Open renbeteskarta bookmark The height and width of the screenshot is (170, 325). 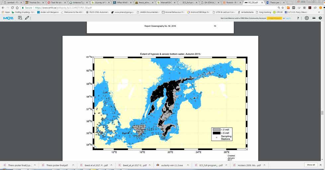pyautogui.click(x=245, y=12)
